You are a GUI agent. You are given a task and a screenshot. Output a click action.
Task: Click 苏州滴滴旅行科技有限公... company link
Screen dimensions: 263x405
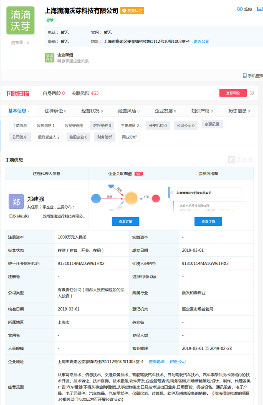tap(64, 216)
